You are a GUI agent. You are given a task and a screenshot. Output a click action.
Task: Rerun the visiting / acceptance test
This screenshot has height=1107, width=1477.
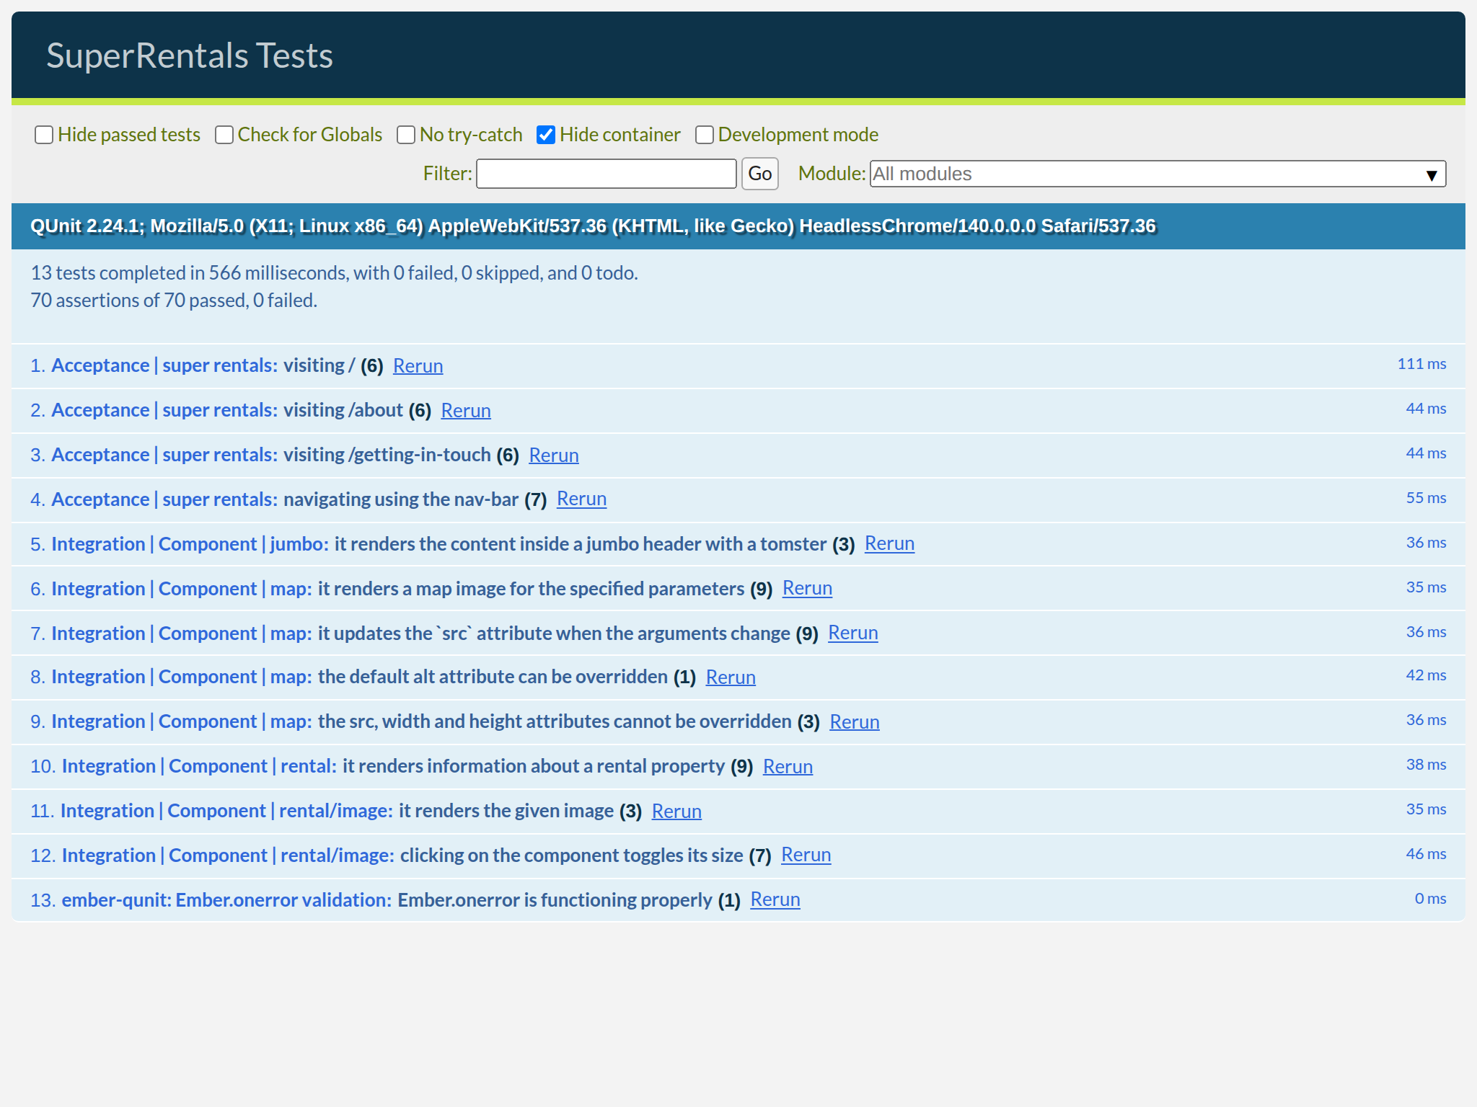pyautogui.click(x=418, y=366)
